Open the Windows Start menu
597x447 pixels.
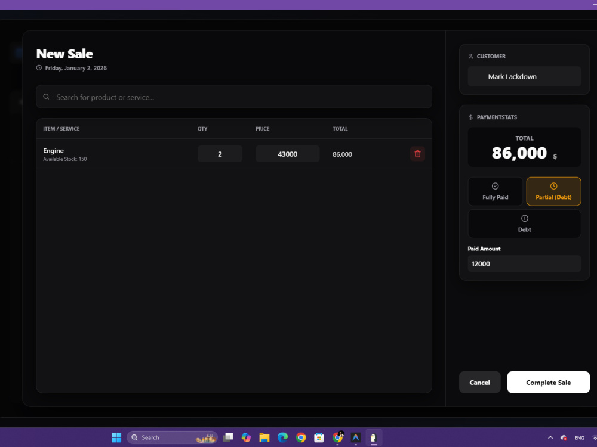click(x=116, y=437)
